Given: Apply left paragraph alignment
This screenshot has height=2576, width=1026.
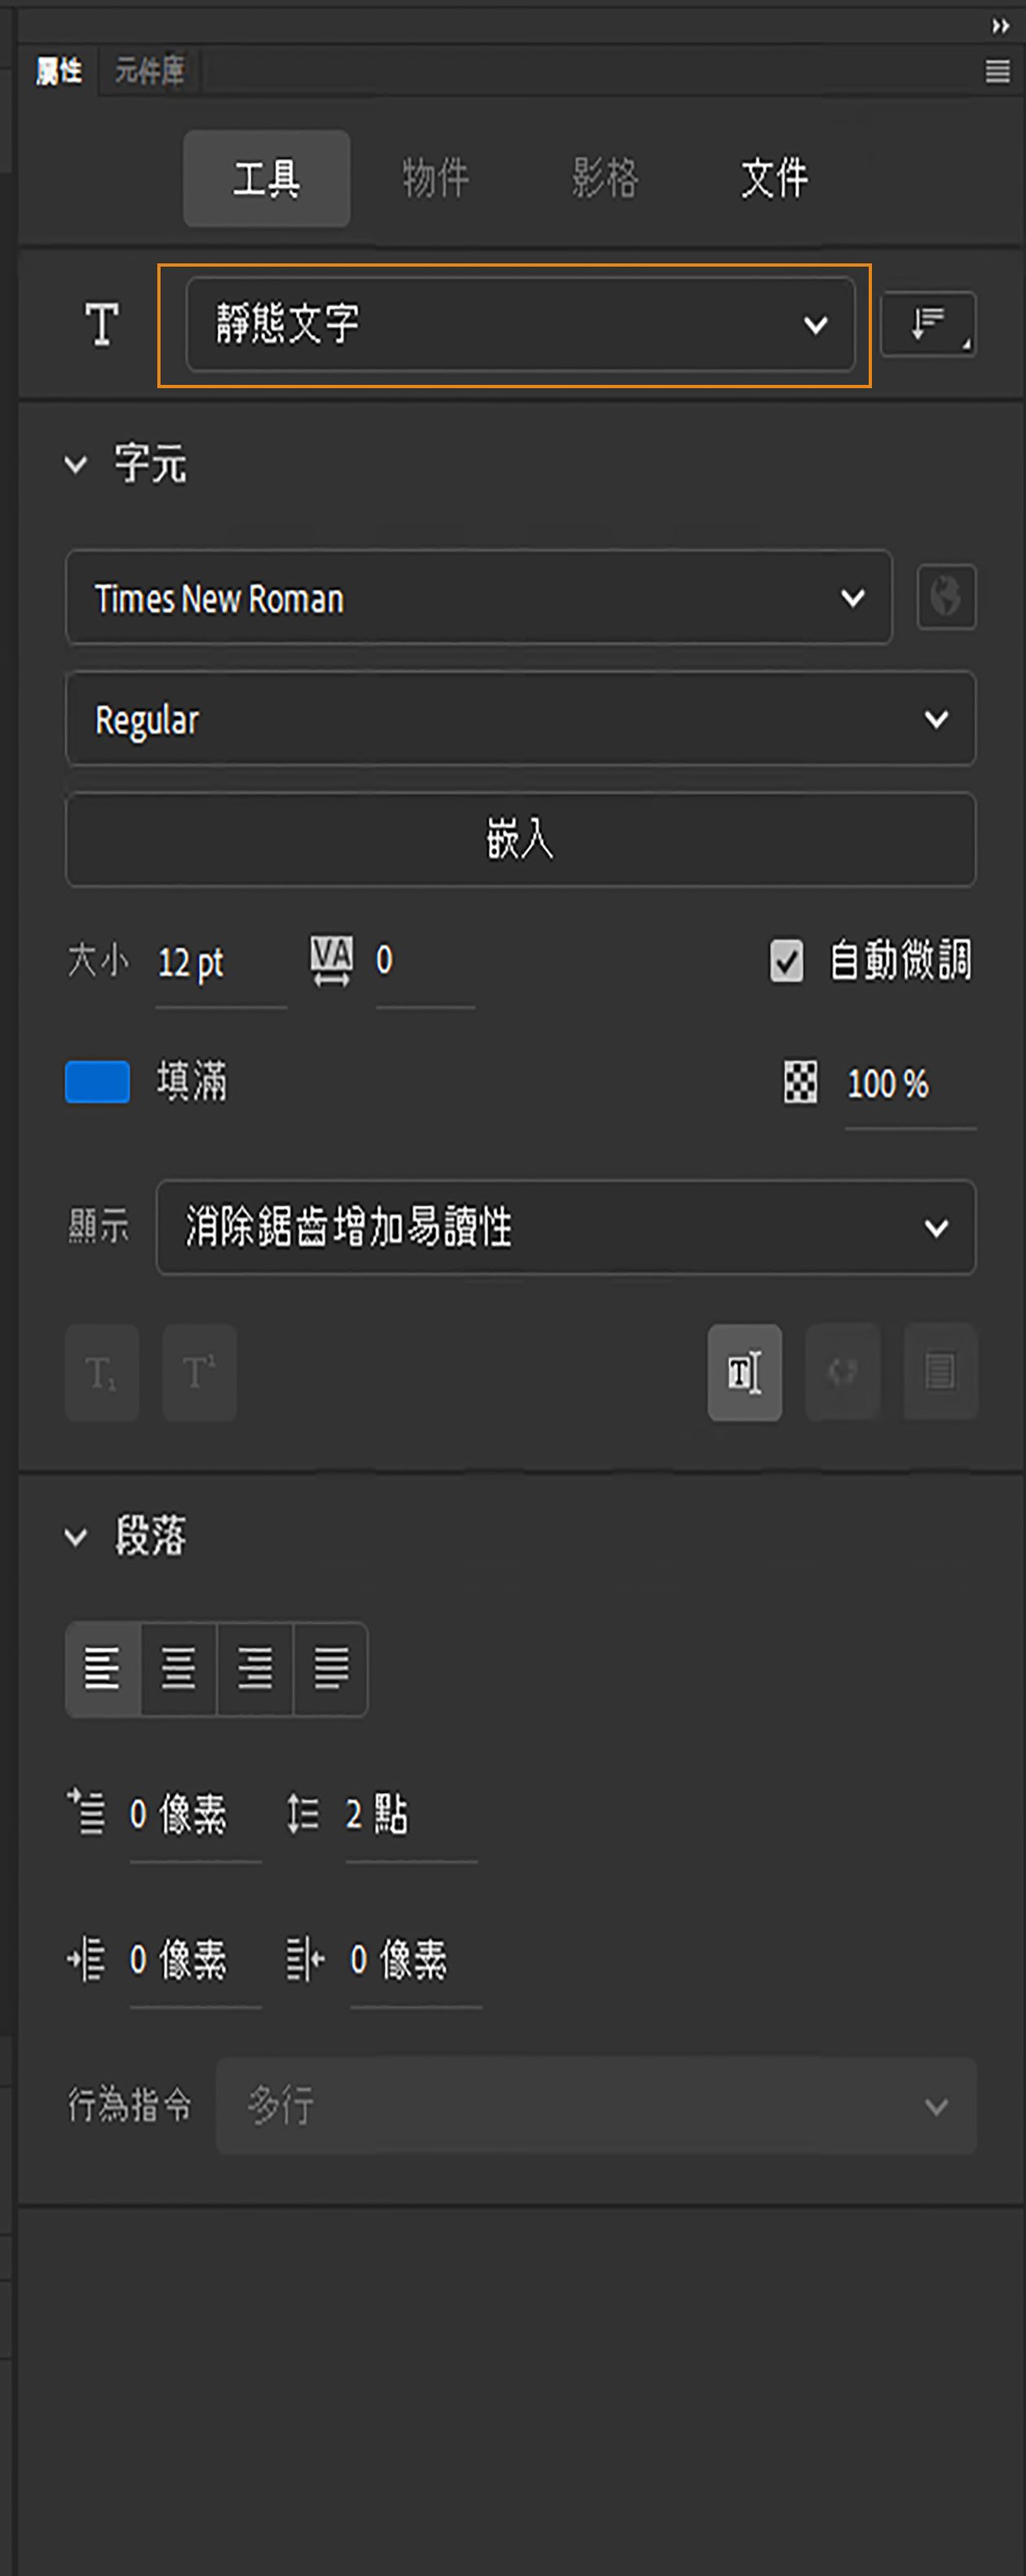Looking at the screenshot, I should pos(101,1668).
